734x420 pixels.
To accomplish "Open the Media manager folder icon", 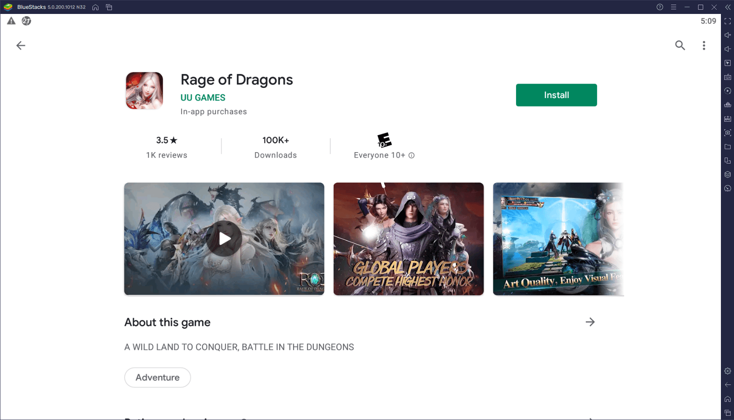I will pyautogui.click(x=728, y=147).
